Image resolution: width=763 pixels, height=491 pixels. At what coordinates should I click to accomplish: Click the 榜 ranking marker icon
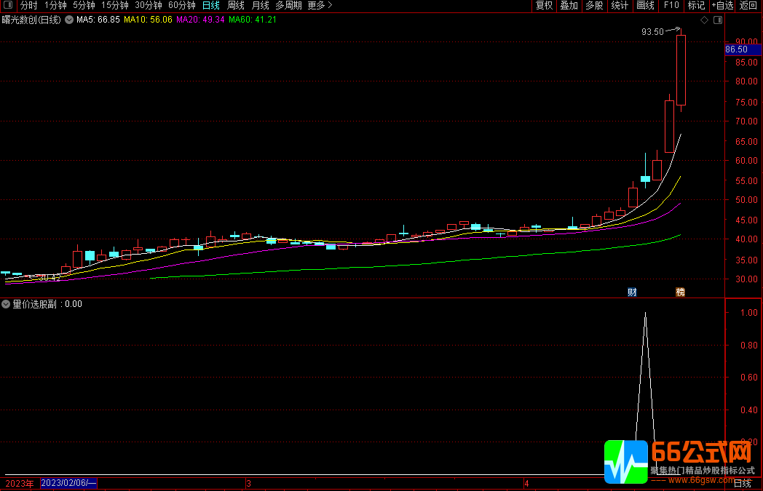pyautogui.click(x=680, y=292)
